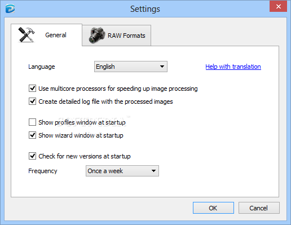Uncheck Check for new versions at startup
The height and width of the screenshot is (225, 291).
point(32,156)
